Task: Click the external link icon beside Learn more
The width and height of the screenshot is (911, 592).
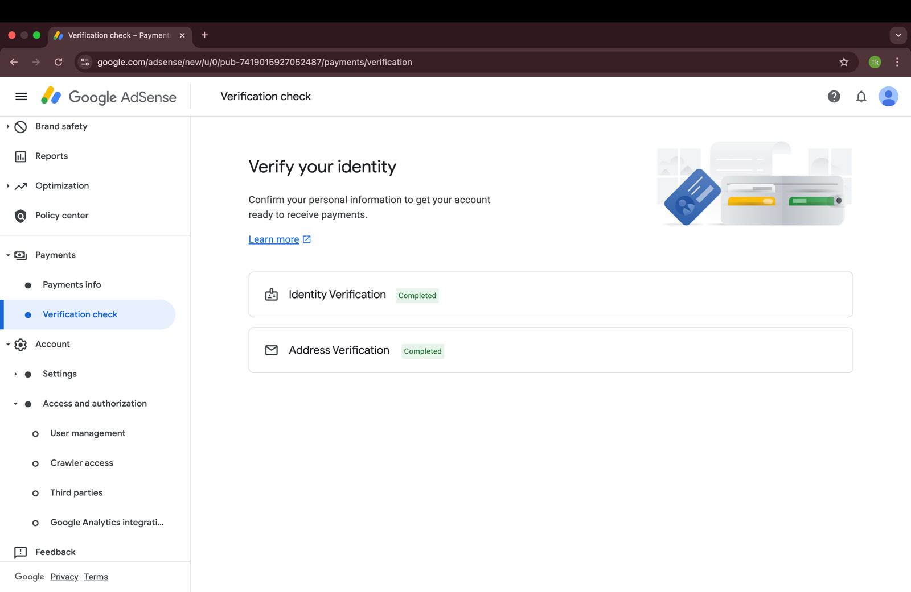Action: coord(307,239)
